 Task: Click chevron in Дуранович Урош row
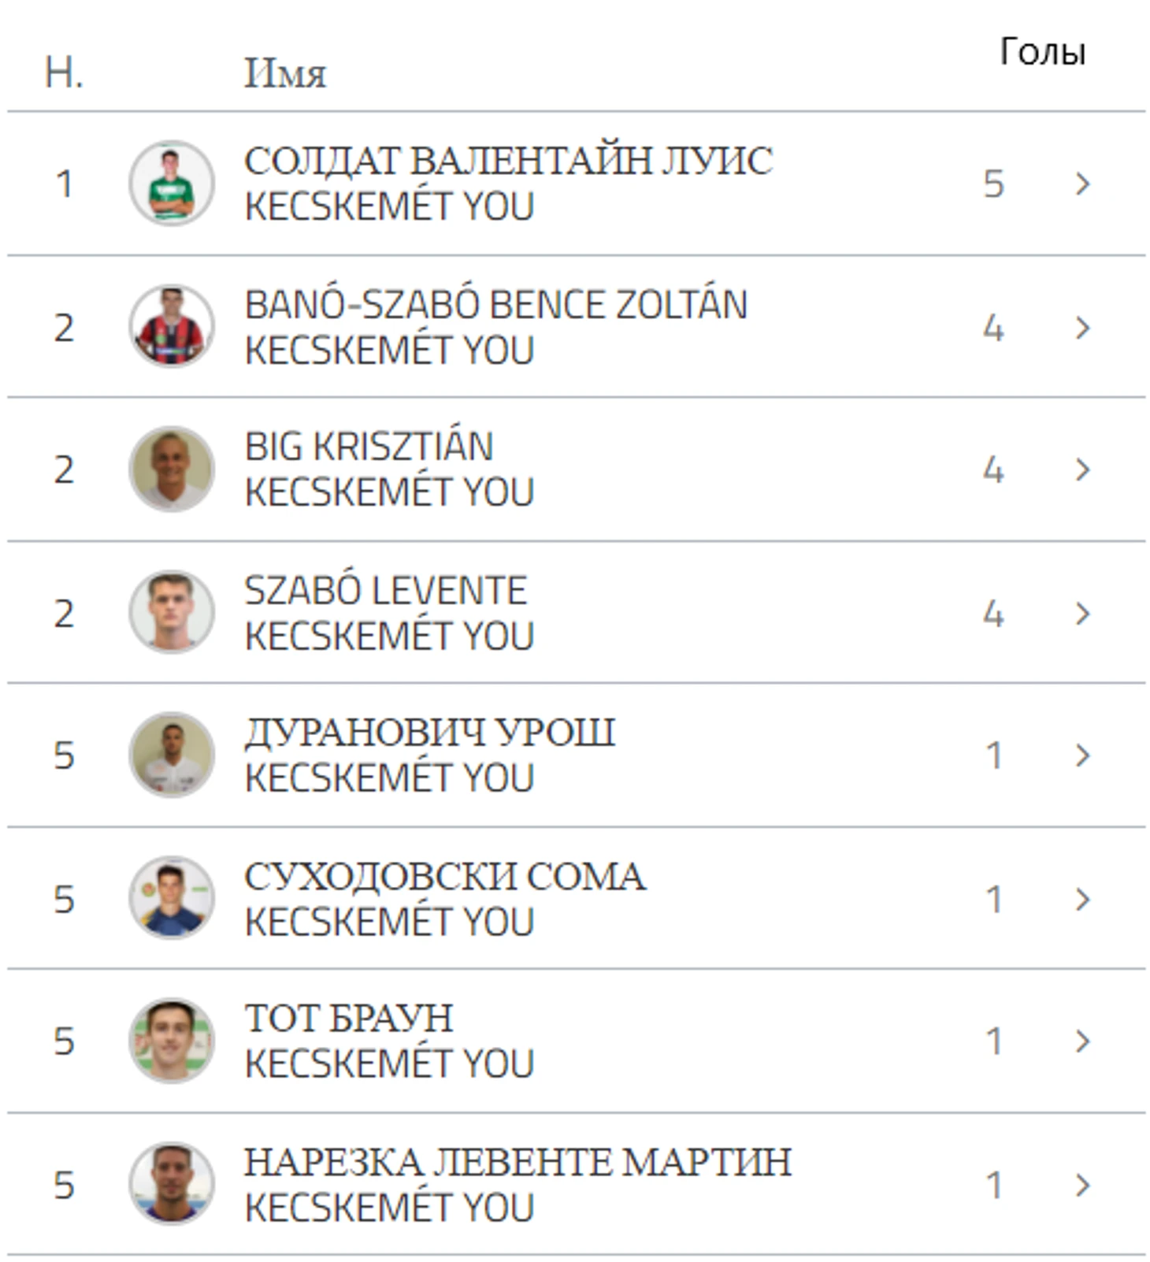(1083, 756)
